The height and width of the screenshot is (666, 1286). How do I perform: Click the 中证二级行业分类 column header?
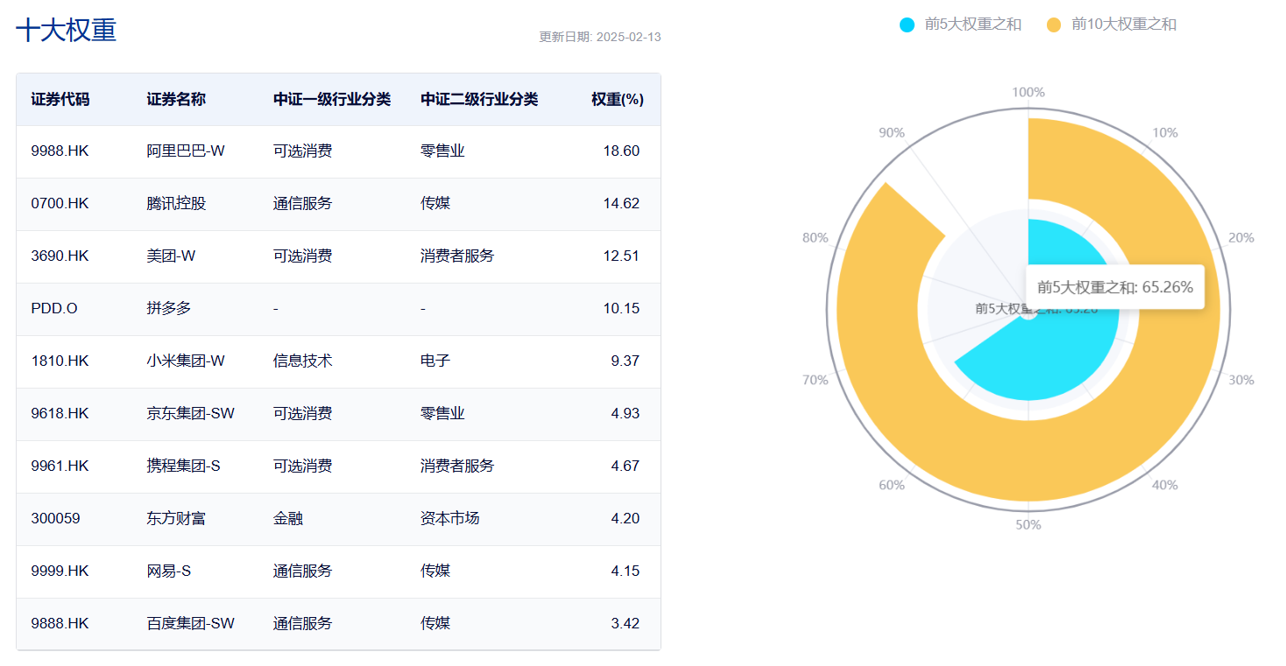click(x=479, y=99)
